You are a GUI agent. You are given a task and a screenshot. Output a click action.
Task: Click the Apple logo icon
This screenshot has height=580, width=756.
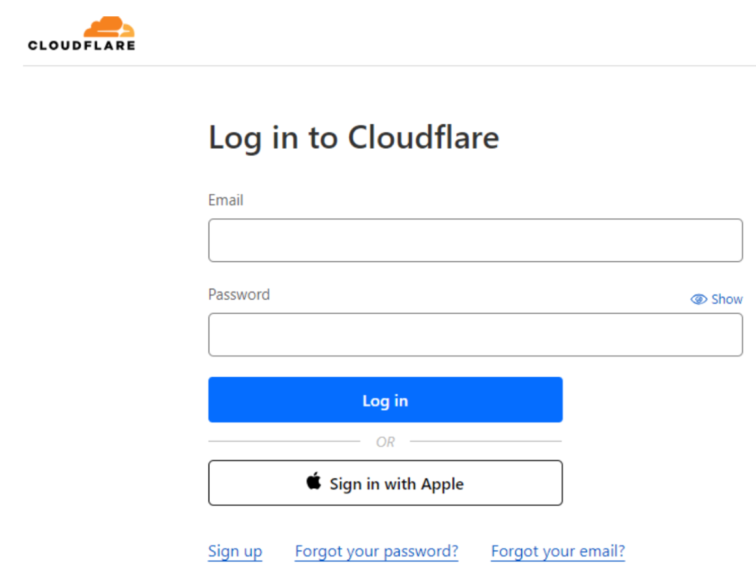point(314,481)
